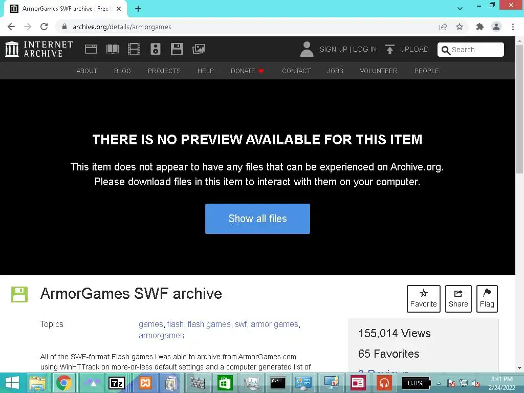Open the BLOG menu item
The width and height of the screenshot is (524, 393).
[x=122, y=71]
